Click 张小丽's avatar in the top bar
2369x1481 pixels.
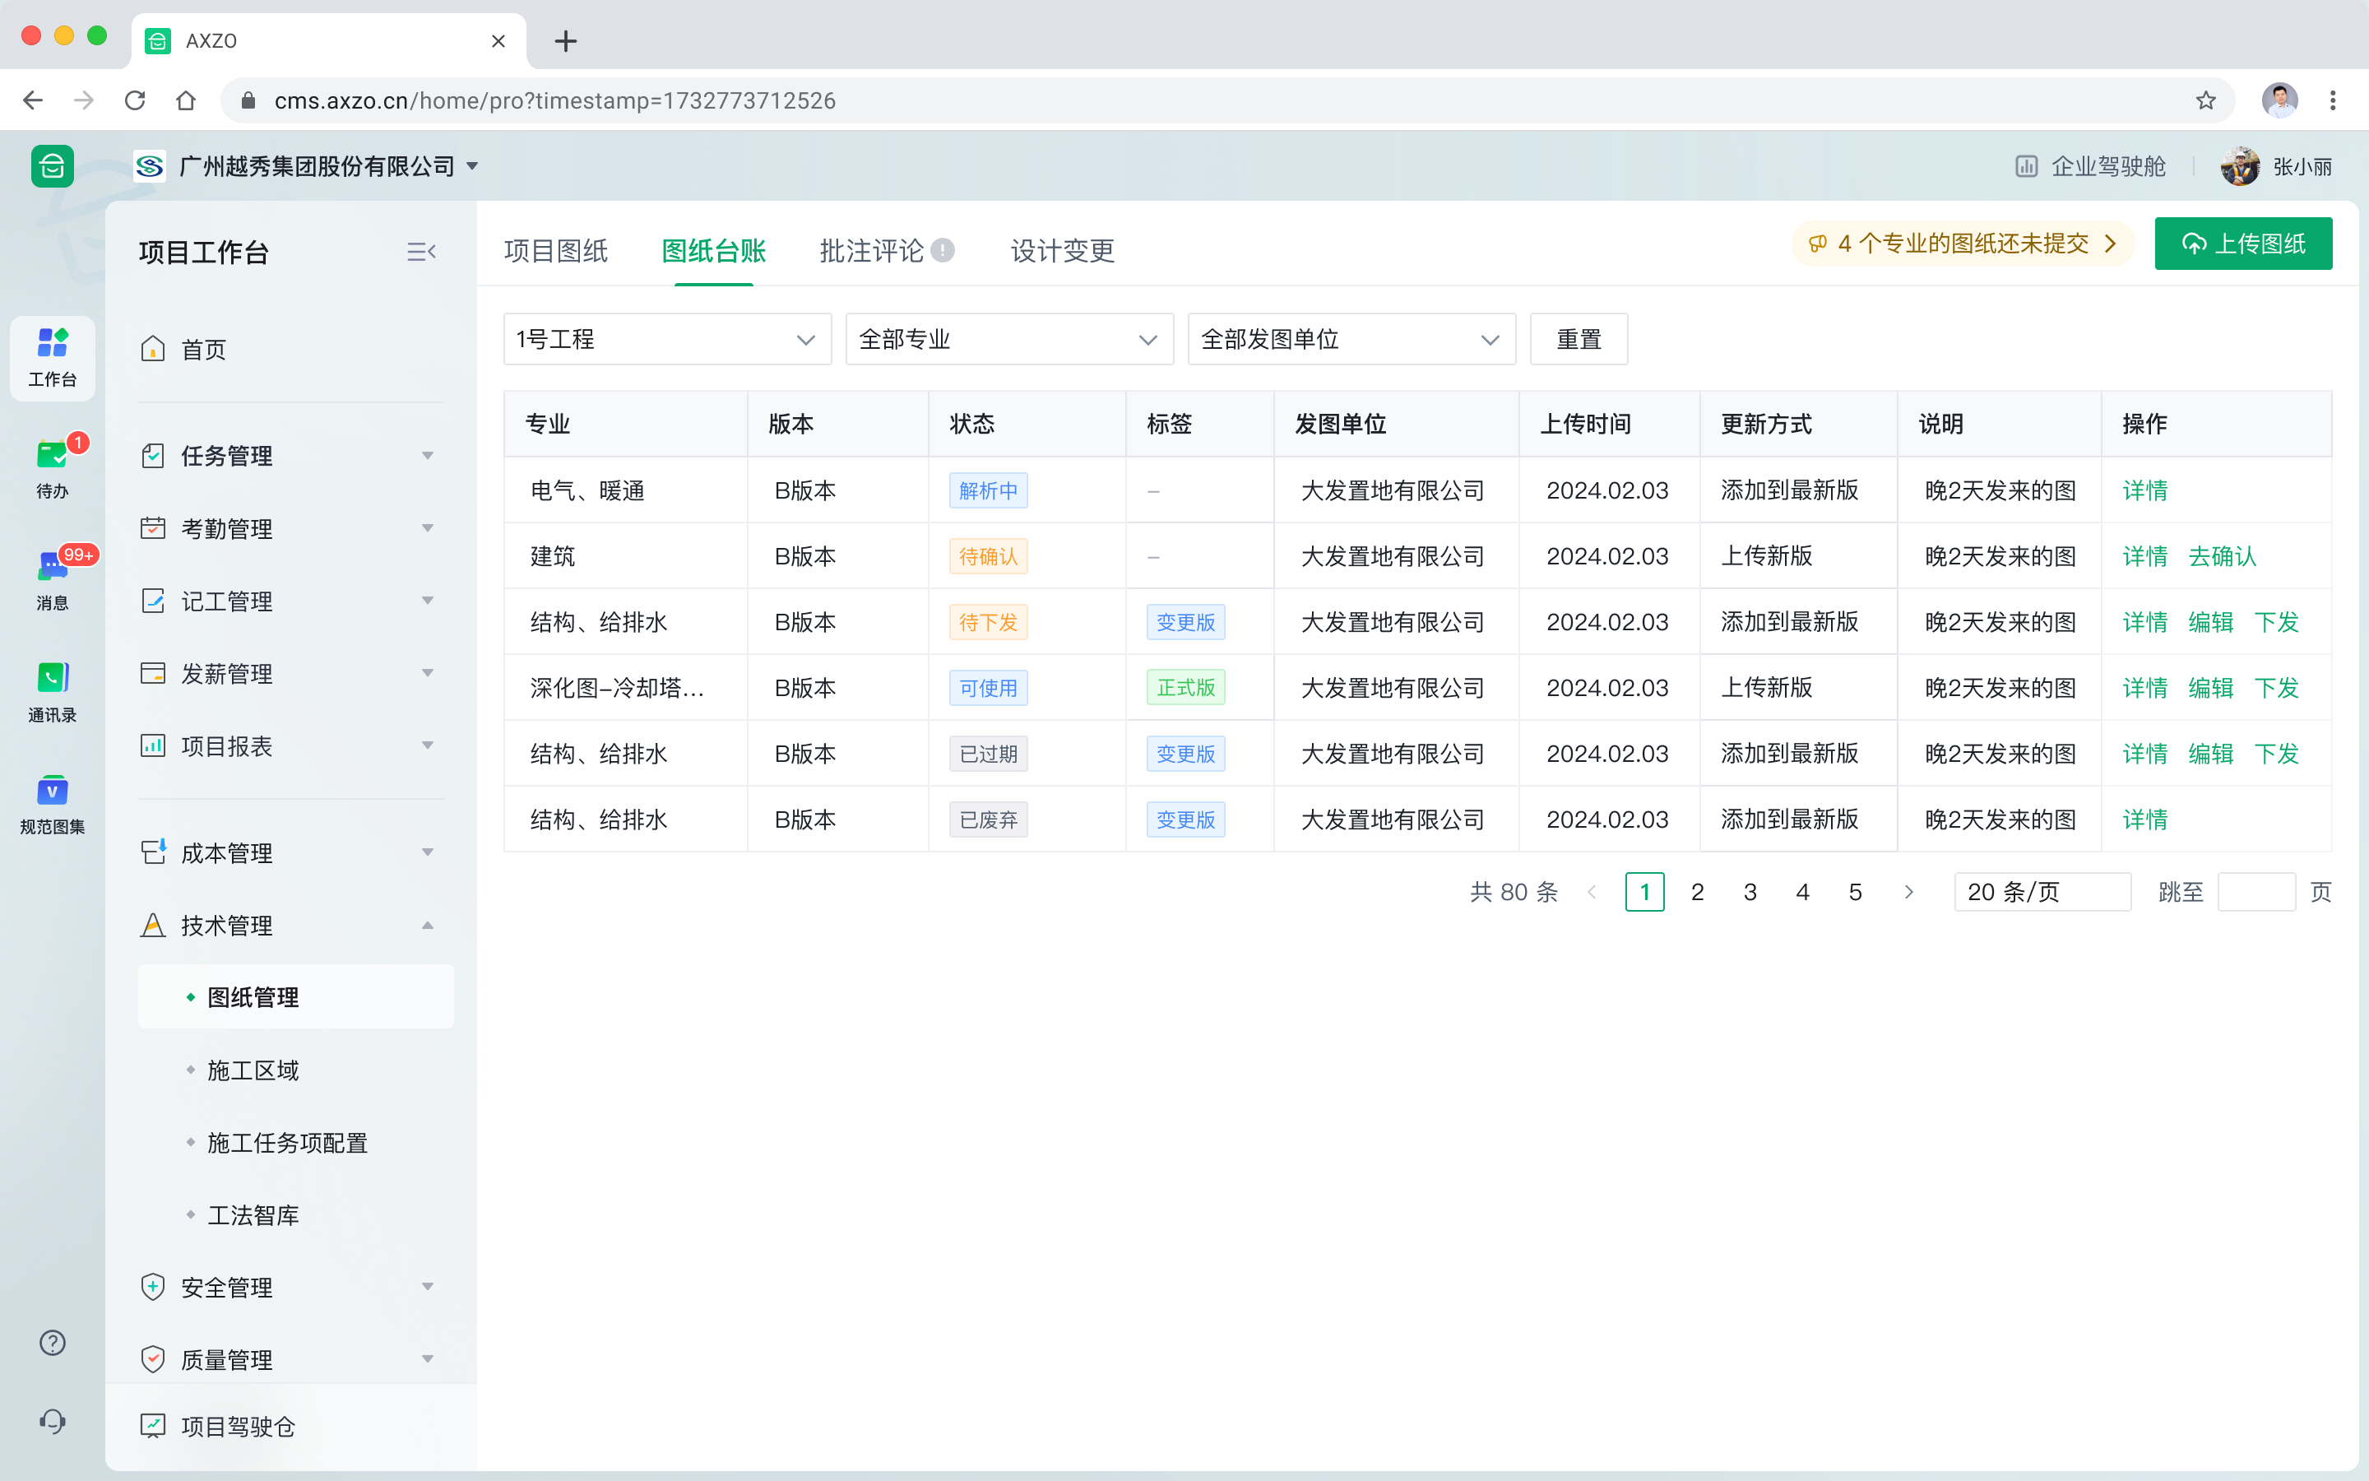(2241, 165)
